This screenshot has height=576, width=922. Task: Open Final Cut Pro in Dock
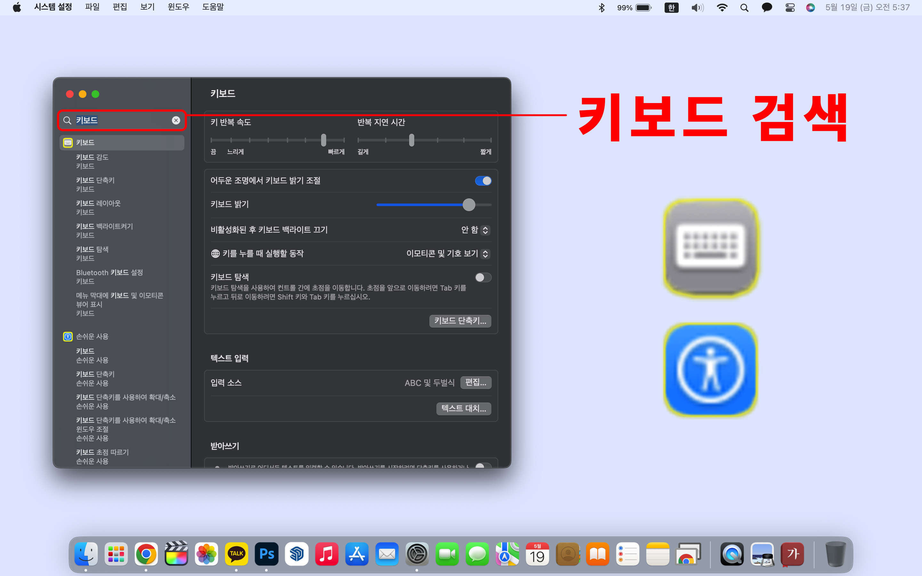pyautogui.click(x=176, y=554)
